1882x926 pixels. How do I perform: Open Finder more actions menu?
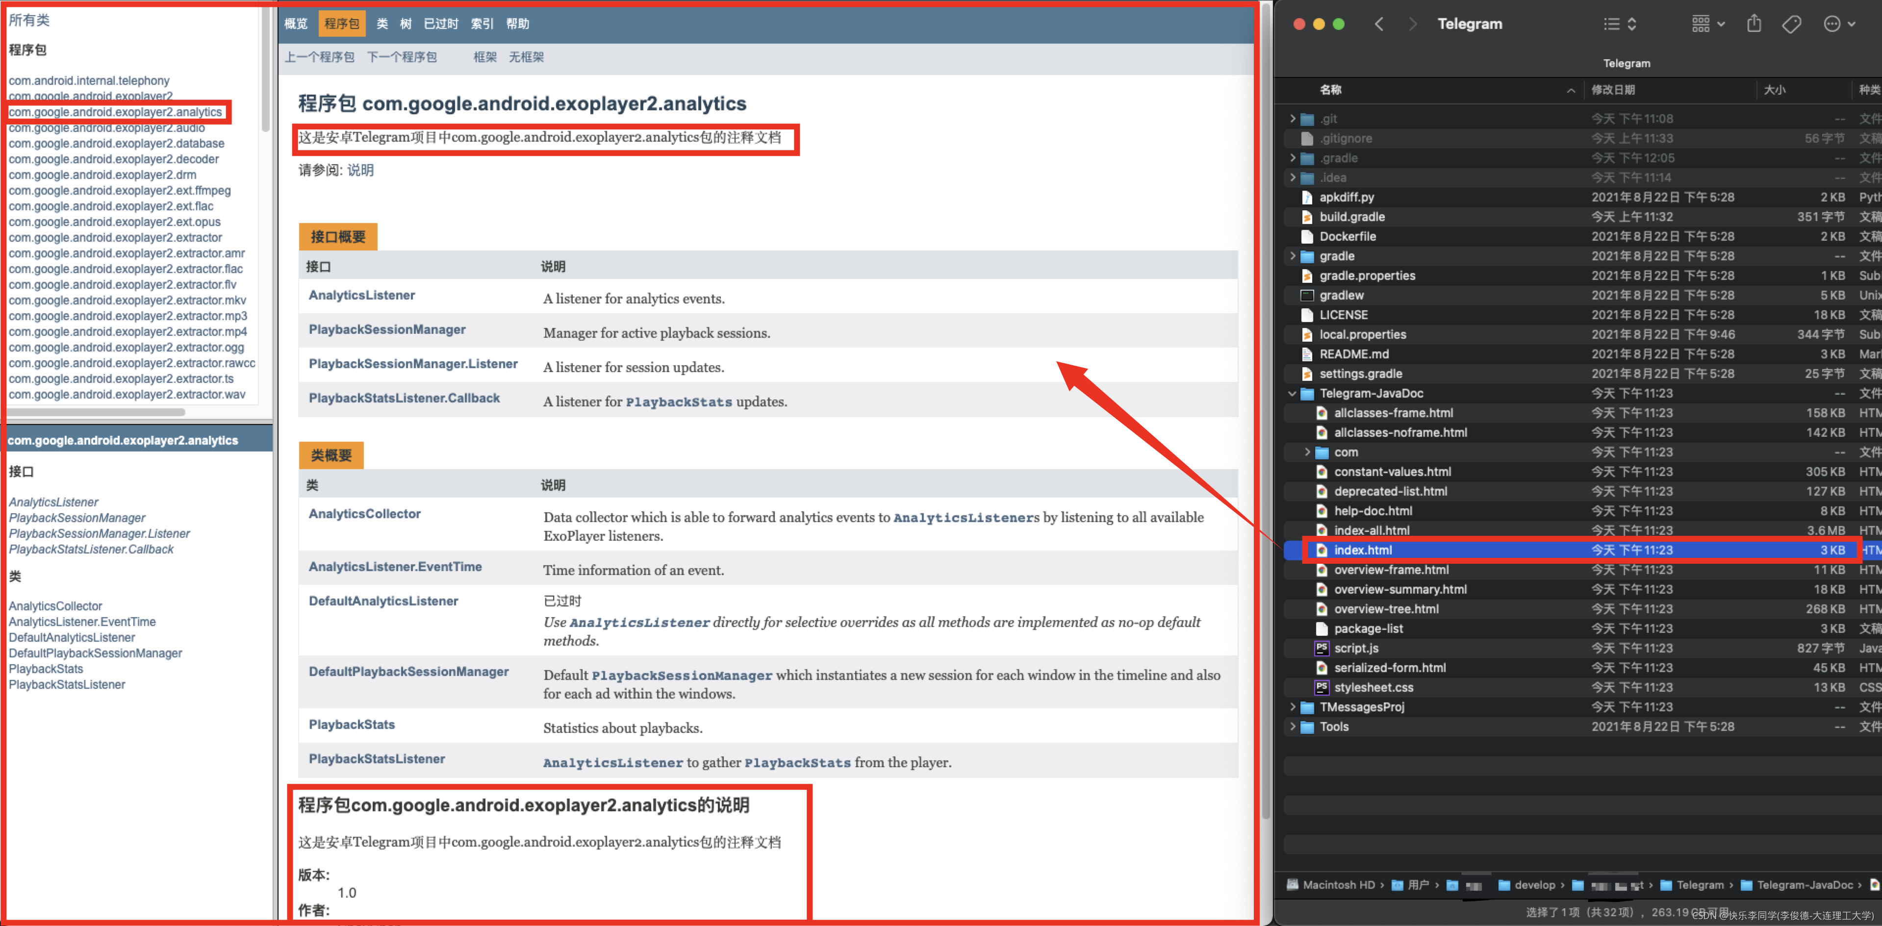coord(1840,24)
